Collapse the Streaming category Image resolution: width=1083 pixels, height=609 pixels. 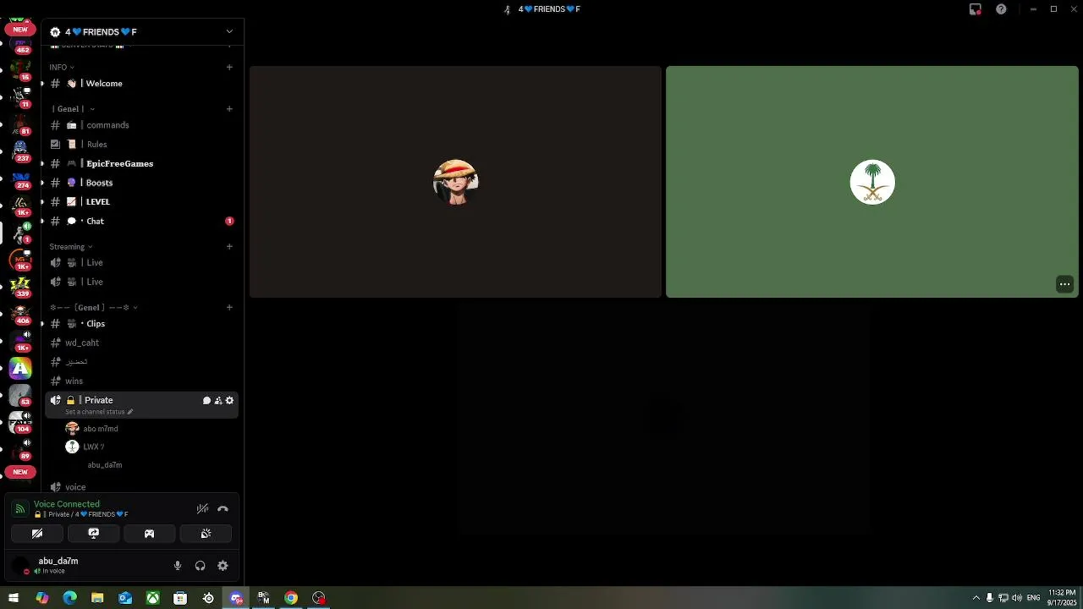click(71, 247)
